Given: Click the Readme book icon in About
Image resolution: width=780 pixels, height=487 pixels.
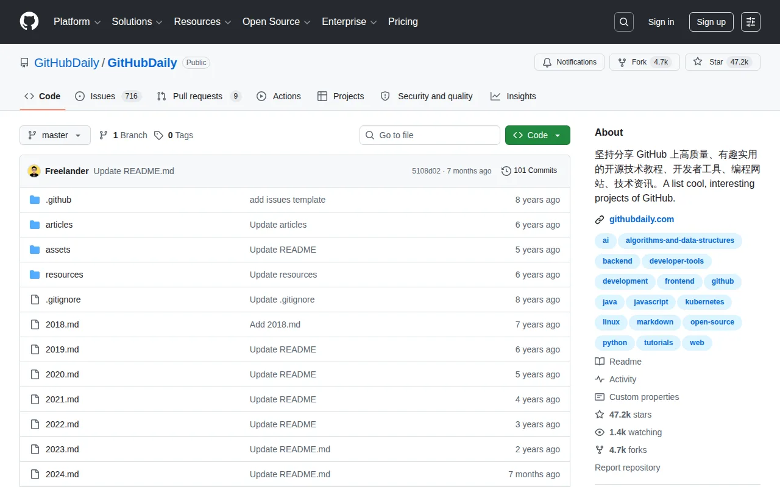Looking at the screenshot, I should pos(600,362).
